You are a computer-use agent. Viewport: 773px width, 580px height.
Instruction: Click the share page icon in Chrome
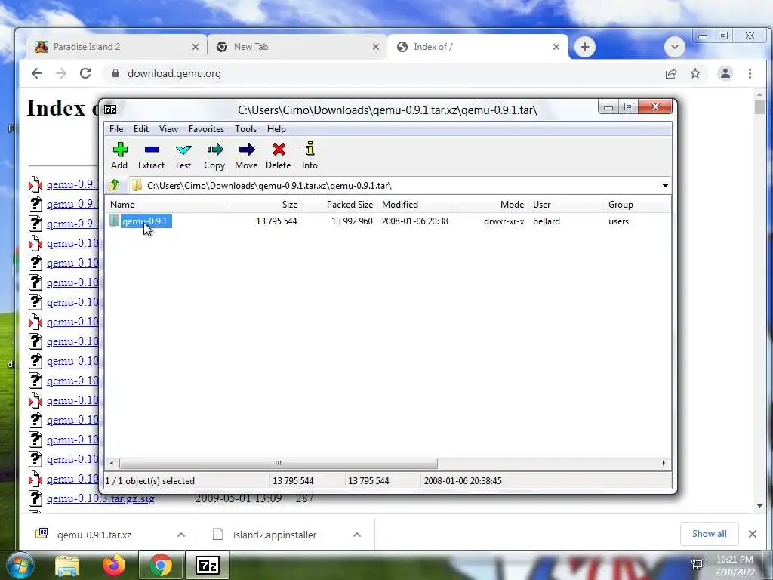pyautogui.click(x=671, y=73)
